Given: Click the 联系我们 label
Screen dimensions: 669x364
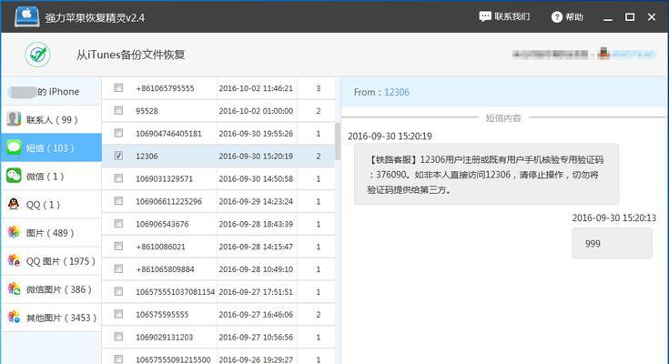Looking at the screenshot, I should click(512, 16).
